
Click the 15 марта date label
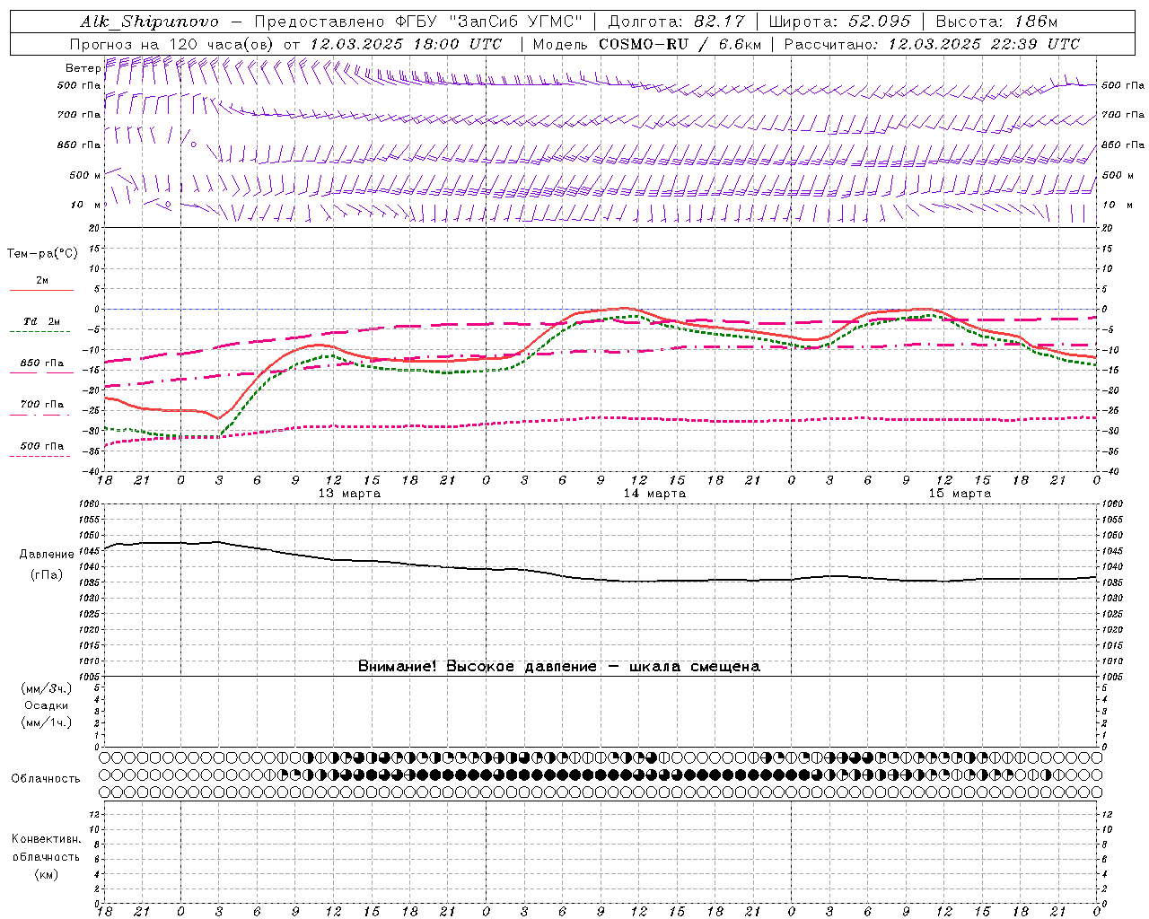click(960, 494)
